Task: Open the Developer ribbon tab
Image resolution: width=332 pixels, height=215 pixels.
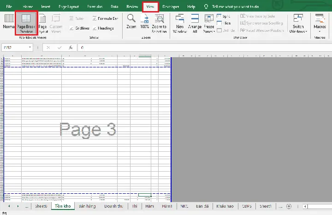Action: (171, 6)
